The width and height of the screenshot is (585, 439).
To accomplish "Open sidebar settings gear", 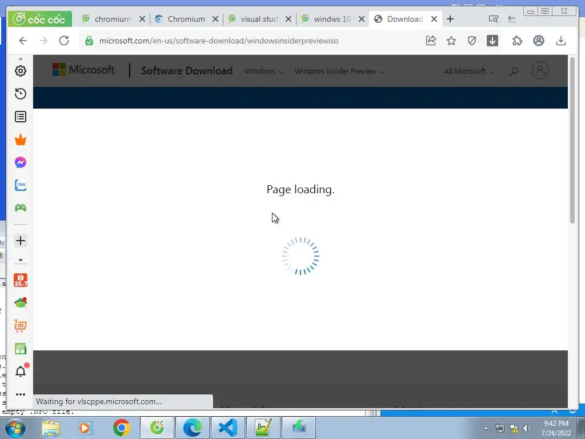I will pos(21,71).
